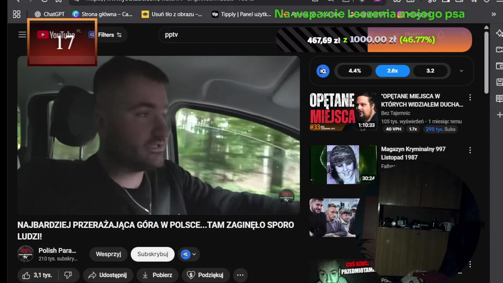
Task: Click the Pobierz download button
Action: pyautogui.click(x=157, y=275)
